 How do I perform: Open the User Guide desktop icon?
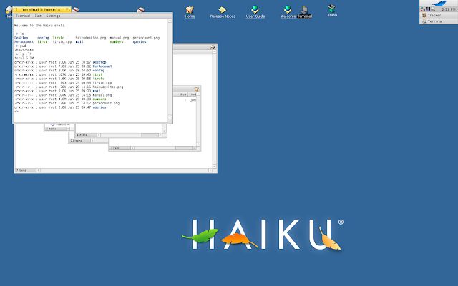(255, 11)
